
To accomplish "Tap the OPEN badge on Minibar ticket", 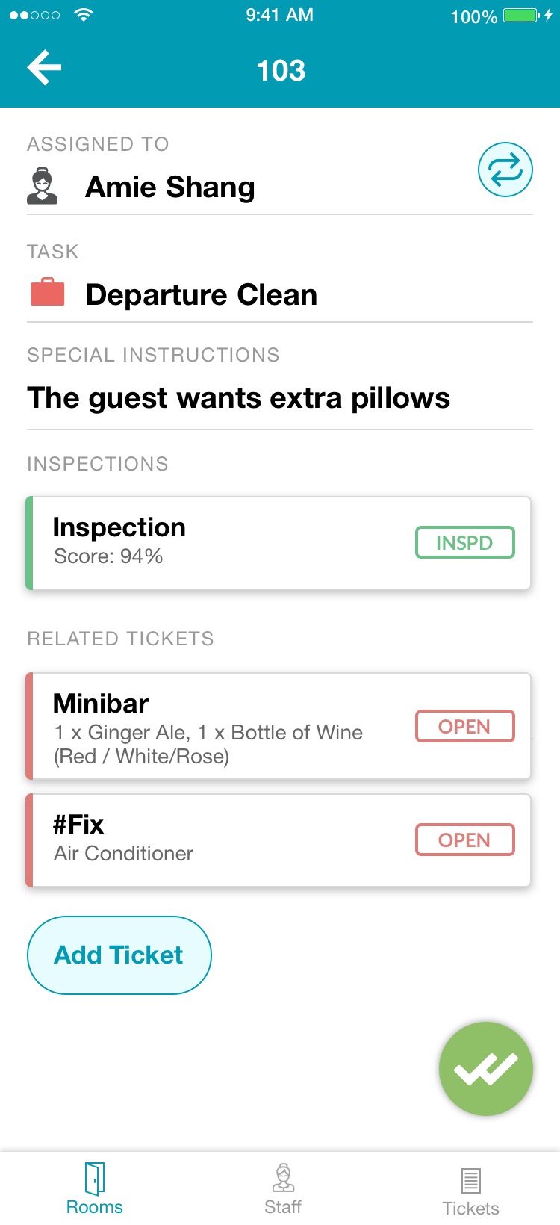I will (x=464, y=726).
